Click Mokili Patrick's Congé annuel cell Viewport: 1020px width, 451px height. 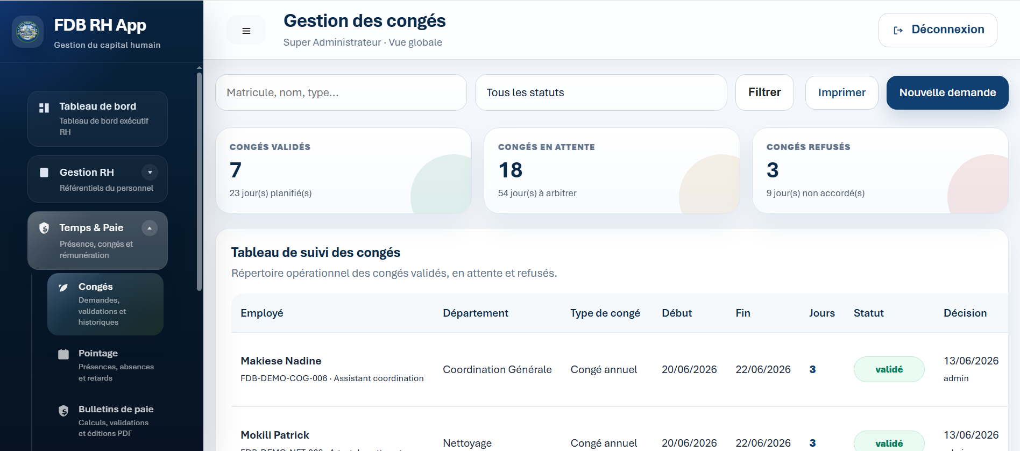click(x=604, y=443)
